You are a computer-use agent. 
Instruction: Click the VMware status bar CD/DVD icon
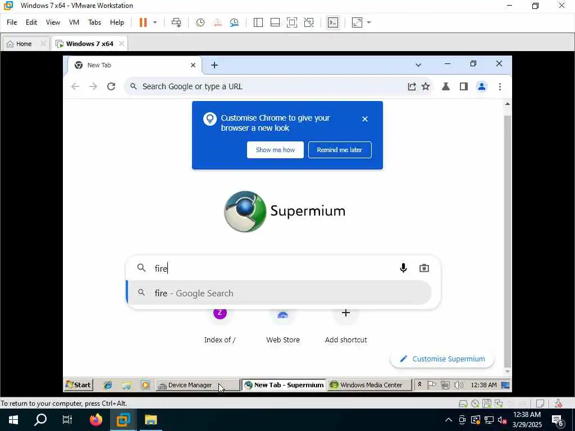coord(475,404)
